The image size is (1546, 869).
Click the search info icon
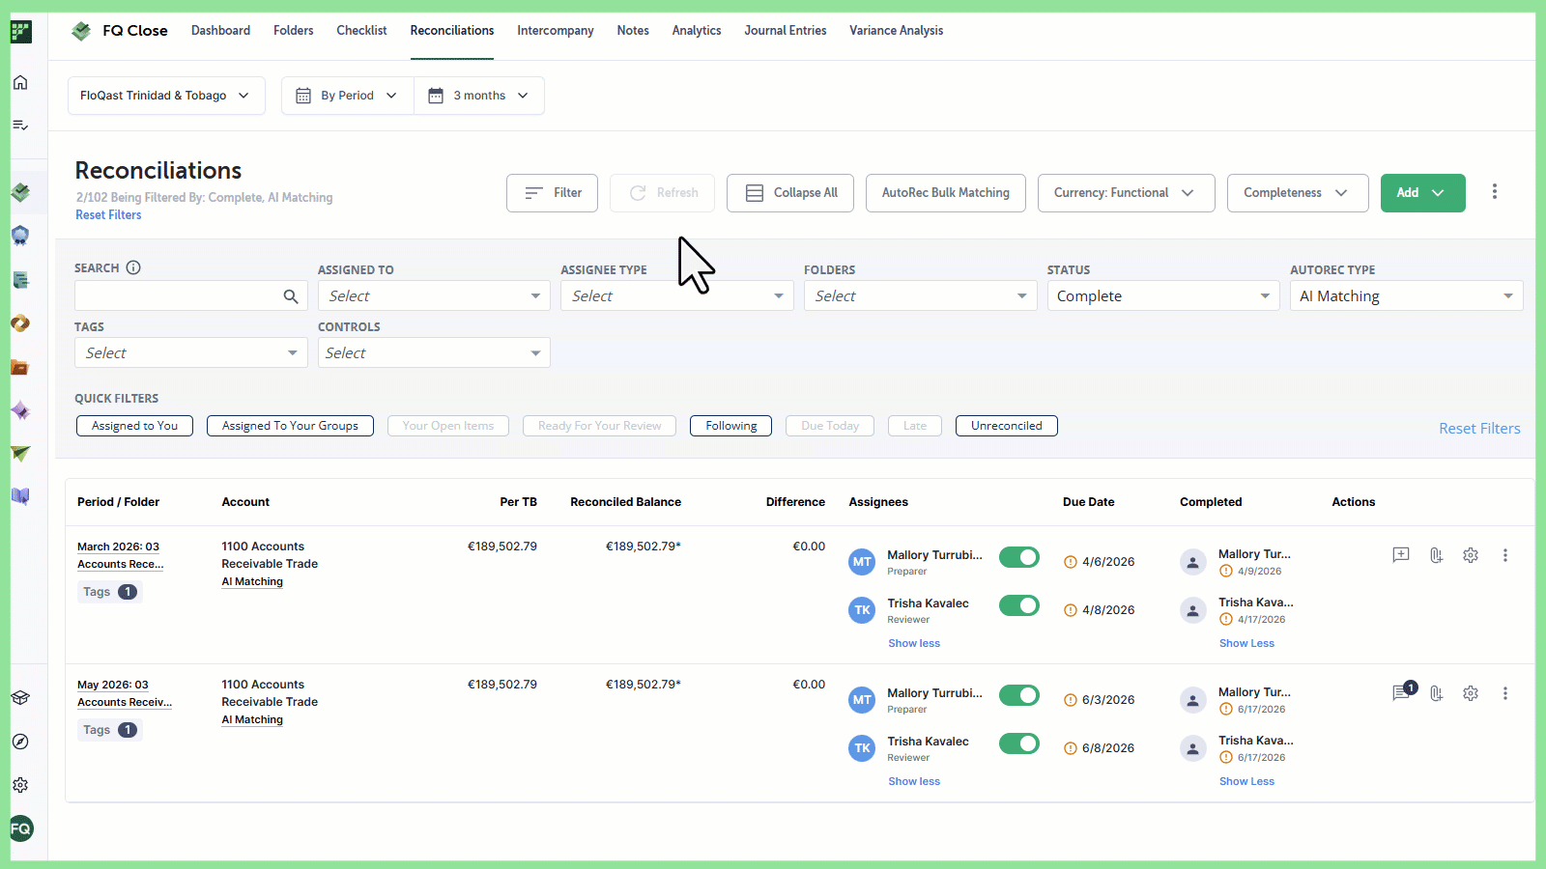tap(133, 267)
